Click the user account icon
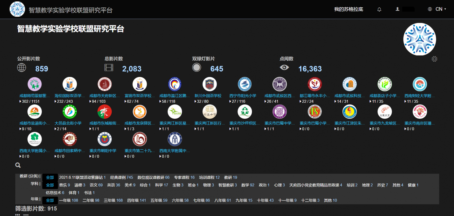 (x=398, y=9)
